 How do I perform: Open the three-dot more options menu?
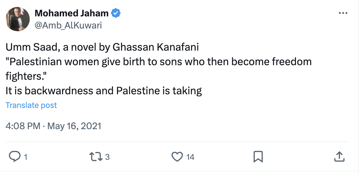coord(343,13)
